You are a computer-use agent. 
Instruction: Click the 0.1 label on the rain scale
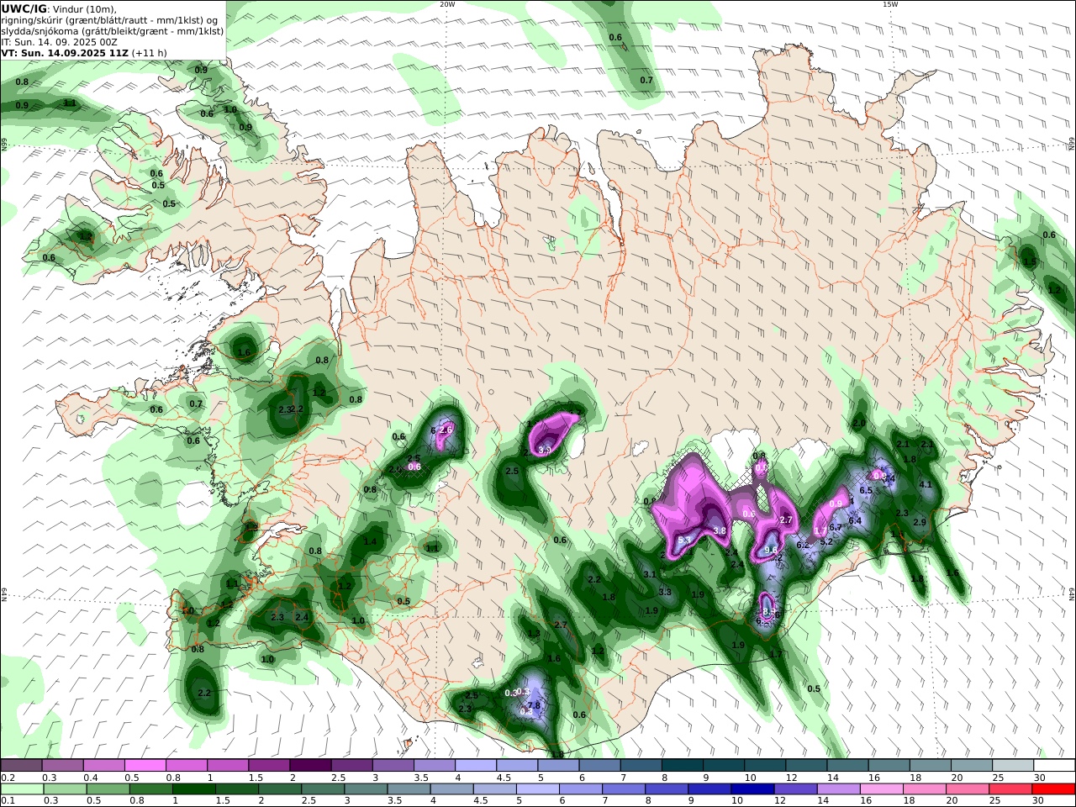coord(6,801)
